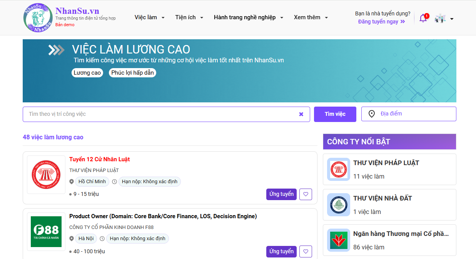The width and height of the screenshot is (476, 259).
Task: Click the Hà Nội location tag
Action: (x=86, y=239)
